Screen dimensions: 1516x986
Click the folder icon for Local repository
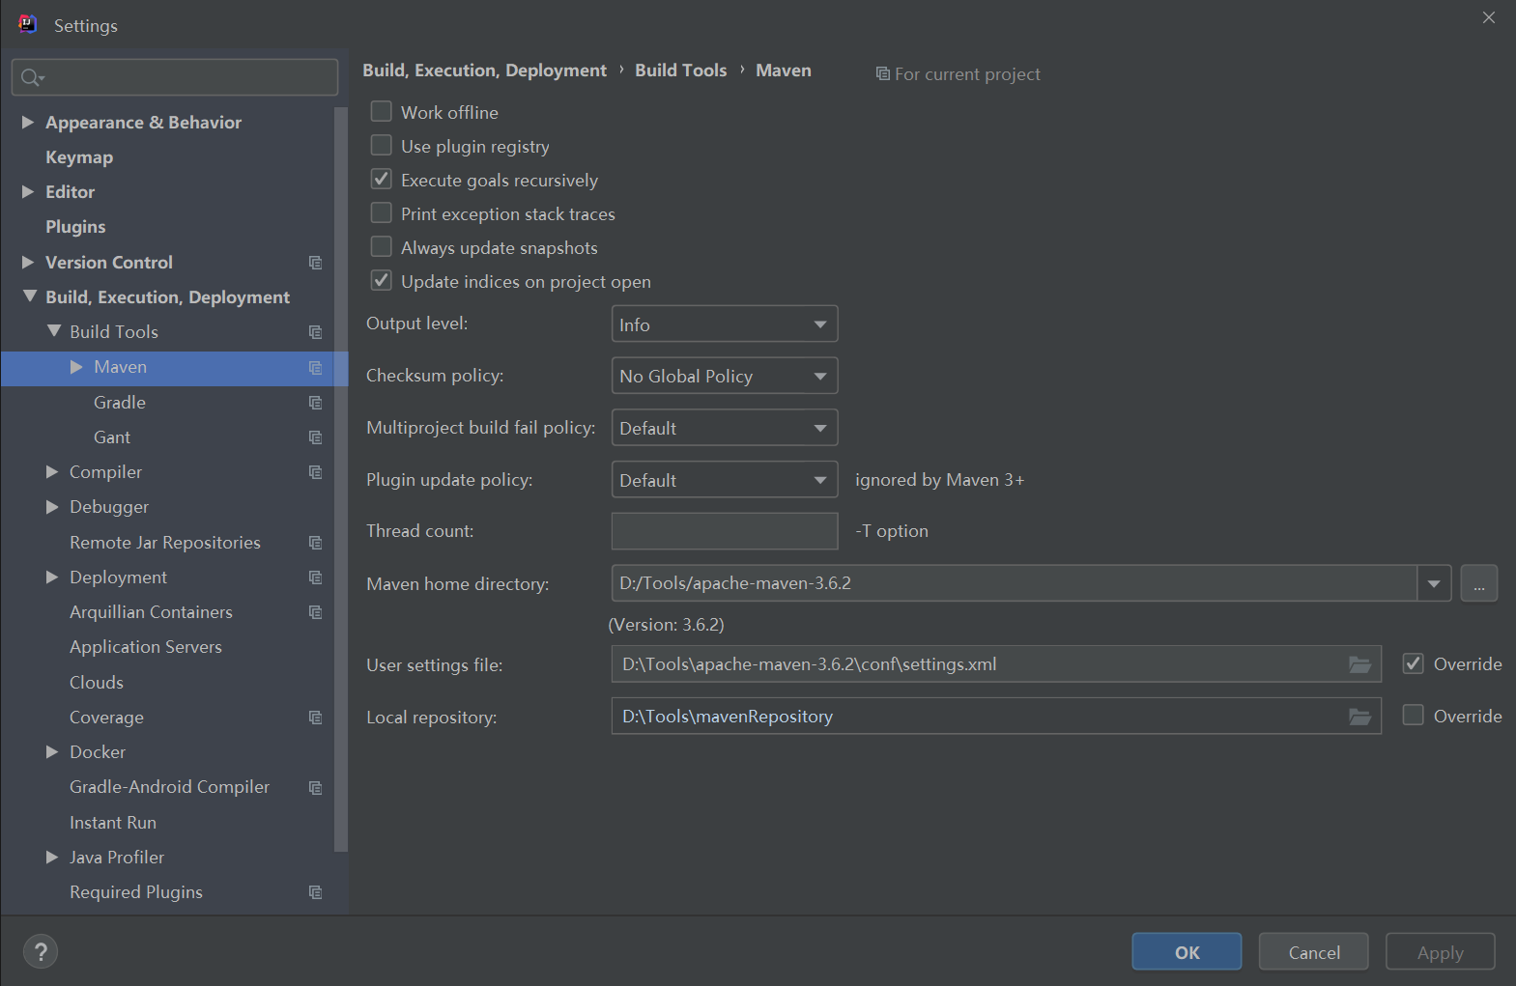[x=1359, y=717]
